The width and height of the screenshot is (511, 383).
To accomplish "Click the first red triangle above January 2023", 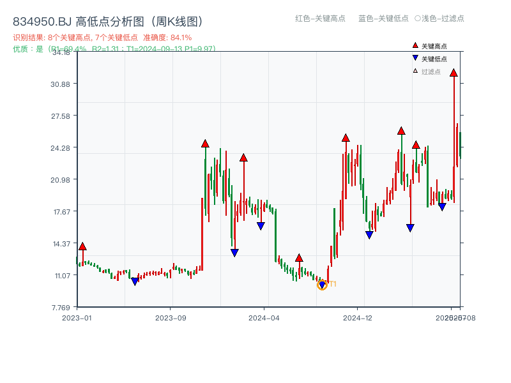I will point(82,244).
